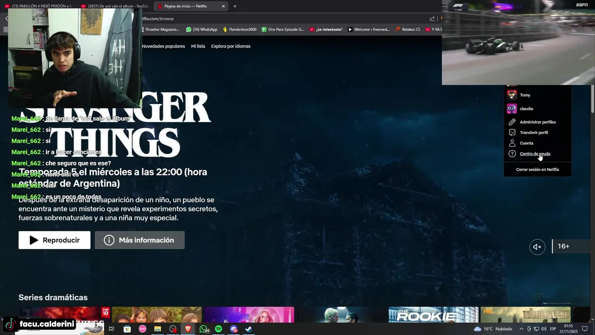
Task: Open the ¿Lo intentaste? bookmark
Action: (326, 29)
